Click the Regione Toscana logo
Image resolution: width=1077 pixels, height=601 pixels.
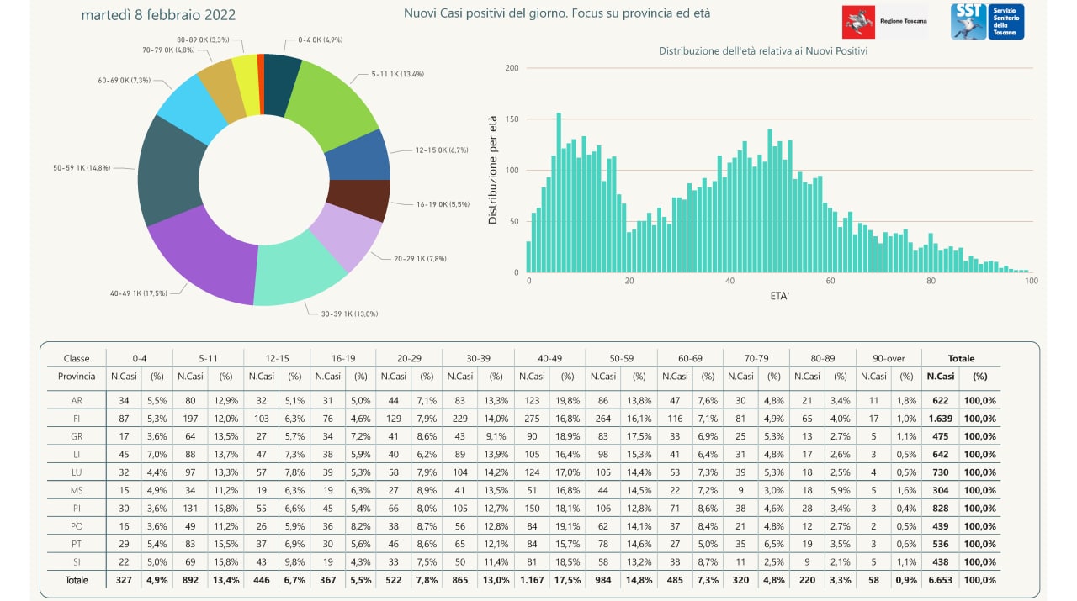click(x=885, y=21)
